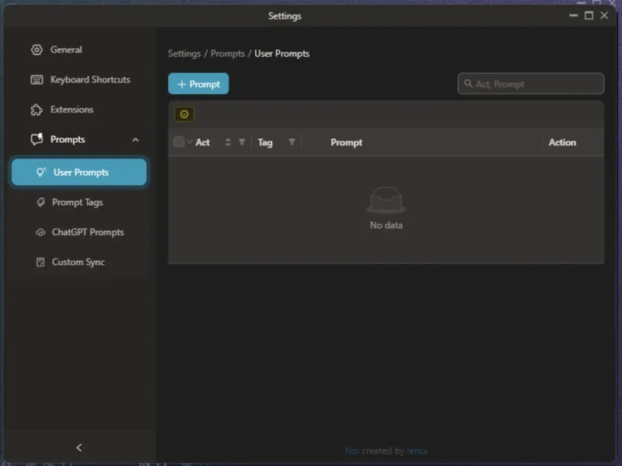This screenshot has height=466, width=622.
Task: Collapse the sidebar with the left arrow
Action: [79, 447]
